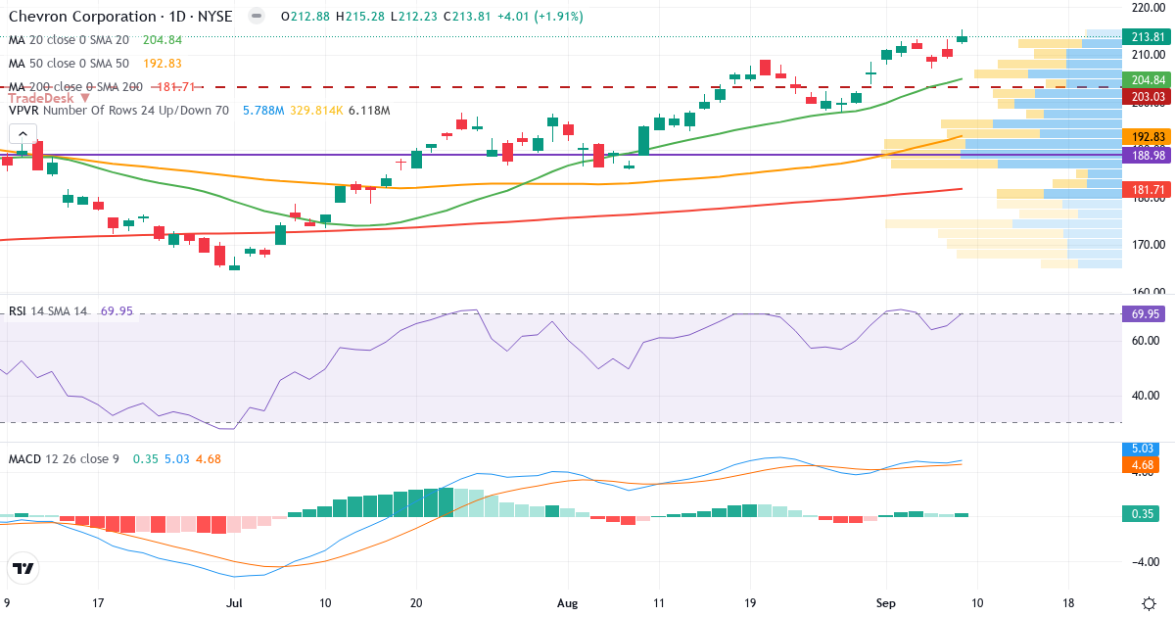Click the blue 5.03 MACD label
The image size is (1175, 617).
1140,448
